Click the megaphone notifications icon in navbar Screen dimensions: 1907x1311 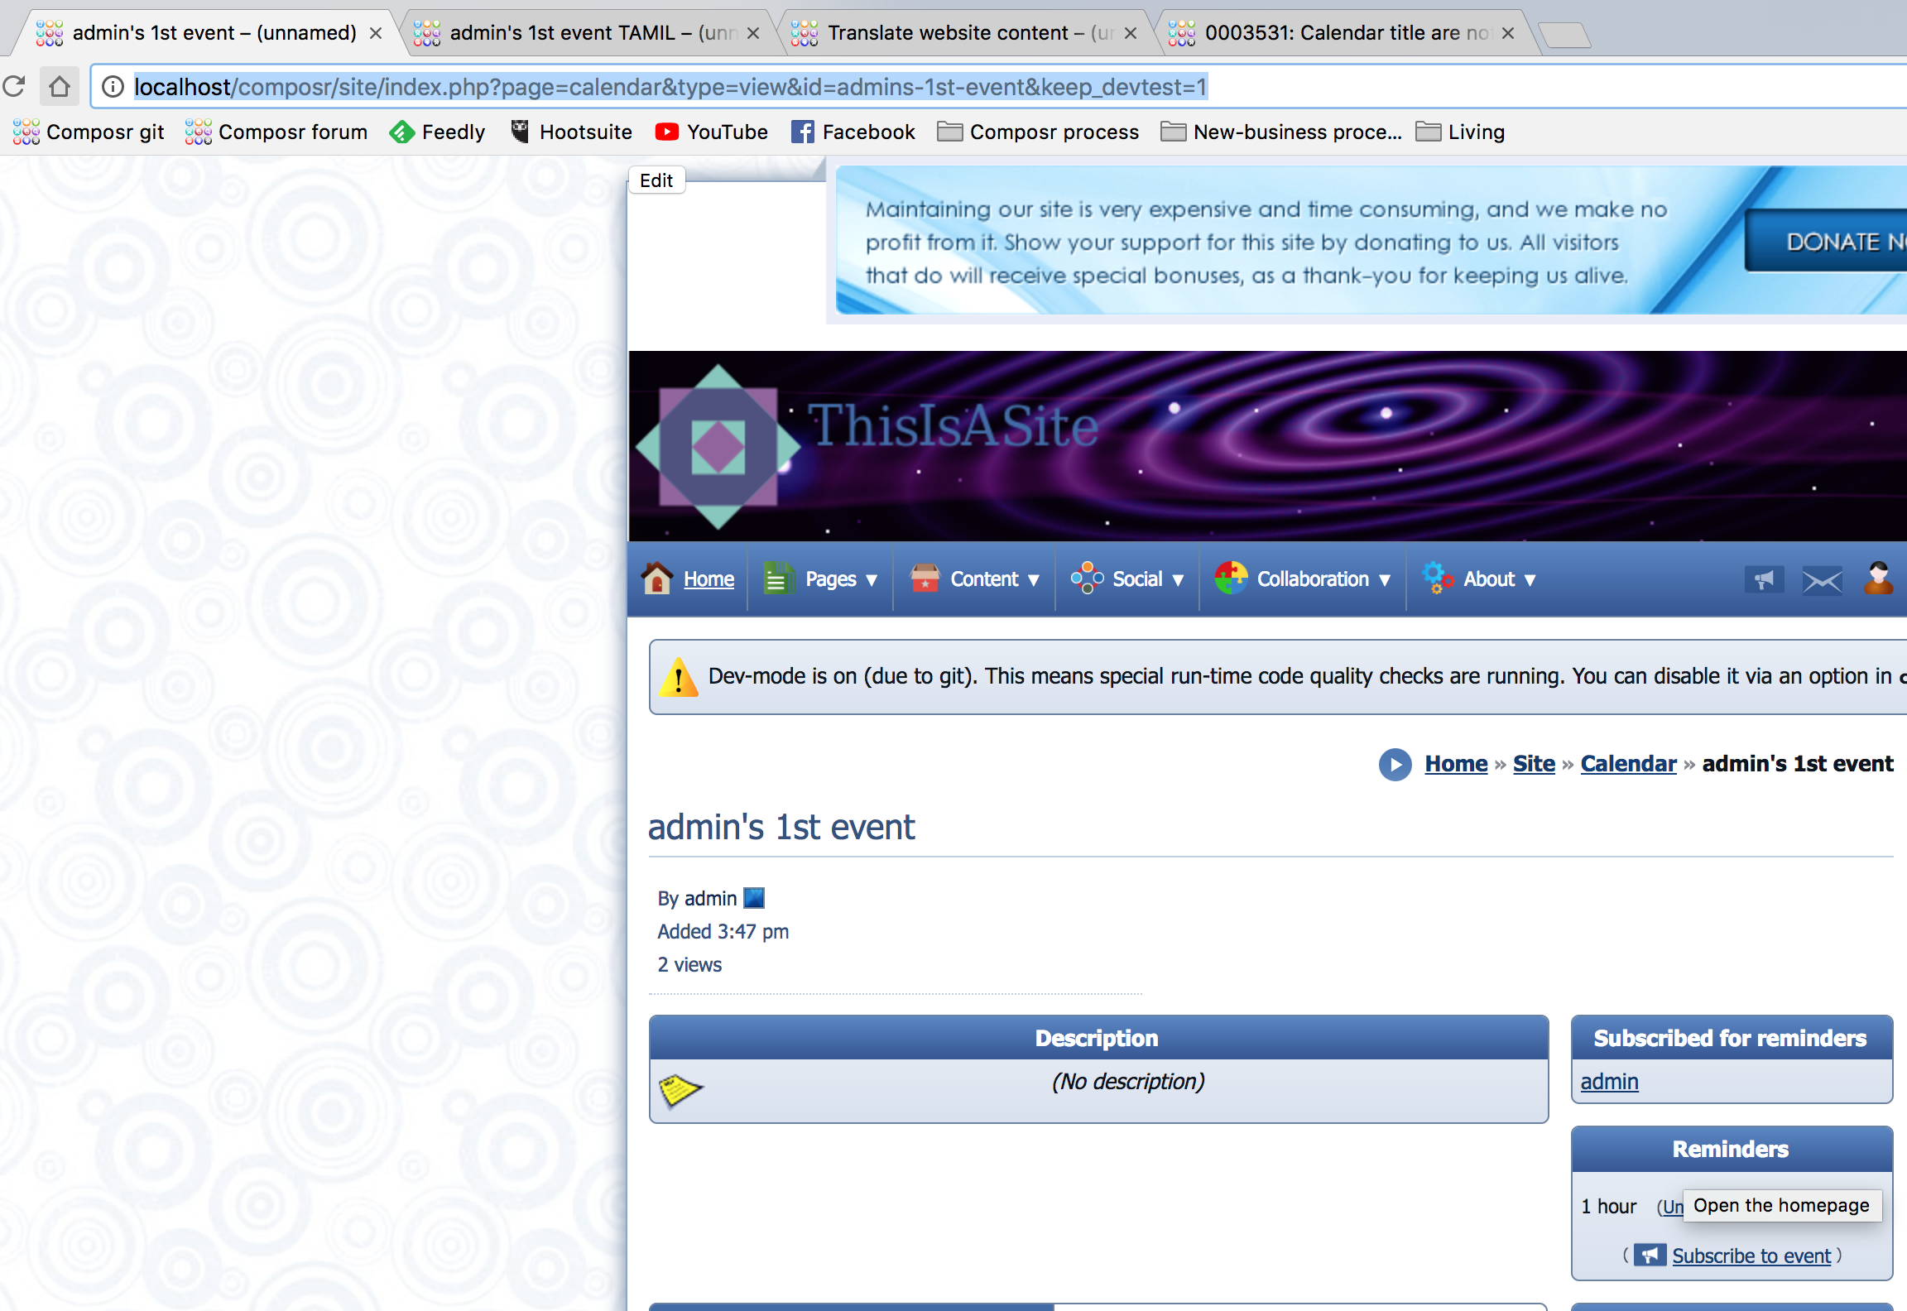(x=1763, y=579)
